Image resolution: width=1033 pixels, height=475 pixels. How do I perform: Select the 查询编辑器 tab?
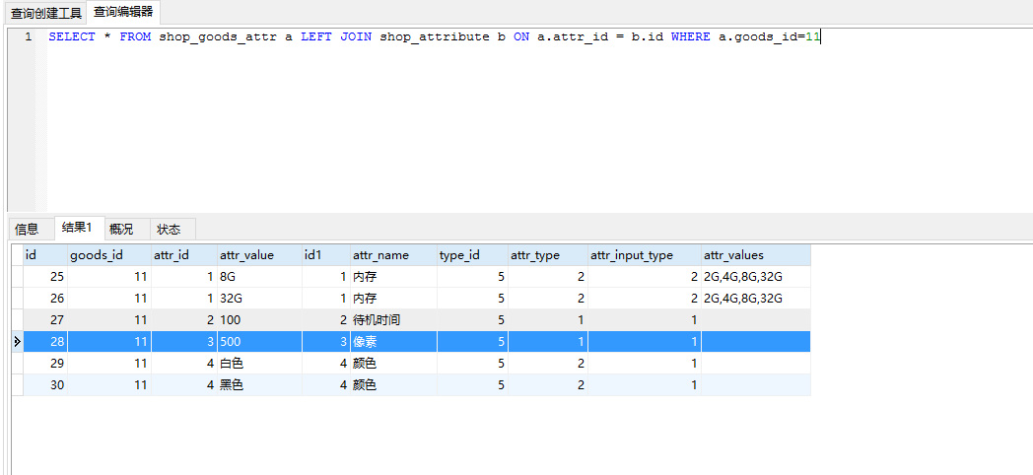(x=123, y=13)
